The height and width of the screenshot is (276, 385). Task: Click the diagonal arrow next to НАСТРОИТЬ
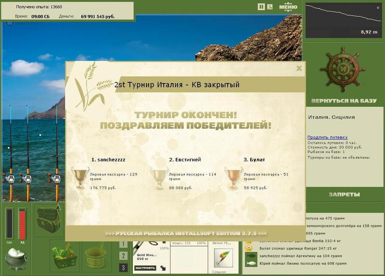(x=163, y=268)
